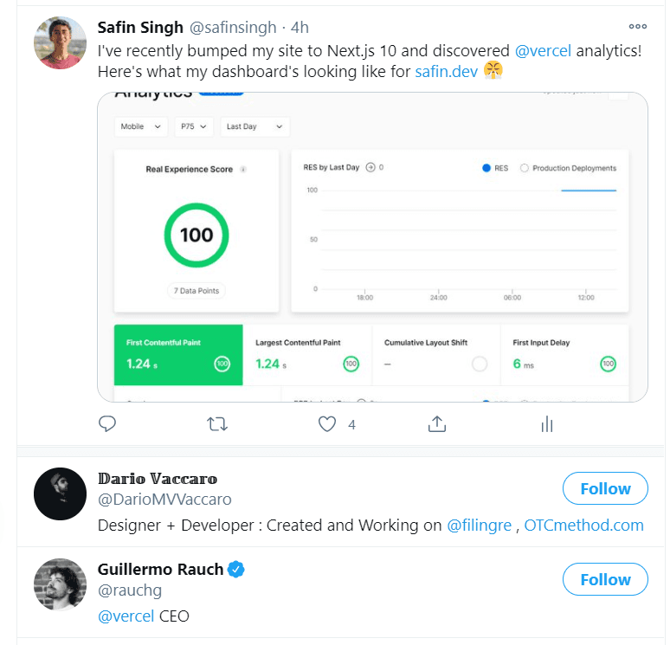Click the info icon beside Real Experience Score
This screenshot has width=670, height=645.
242,170
